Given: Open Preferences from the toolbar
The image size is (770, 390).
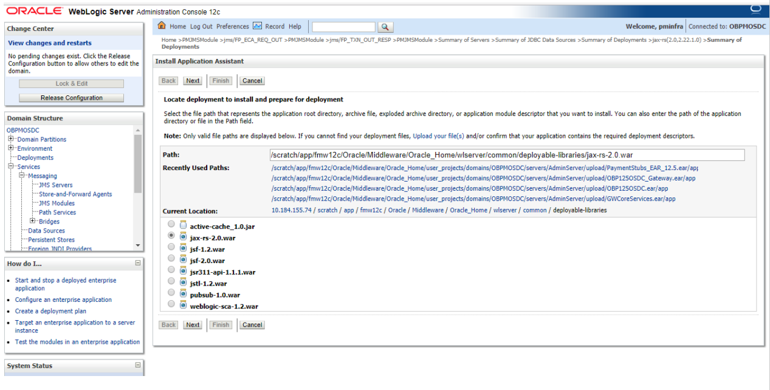Looking at the screenshot, I should click(x=233, y=27).
